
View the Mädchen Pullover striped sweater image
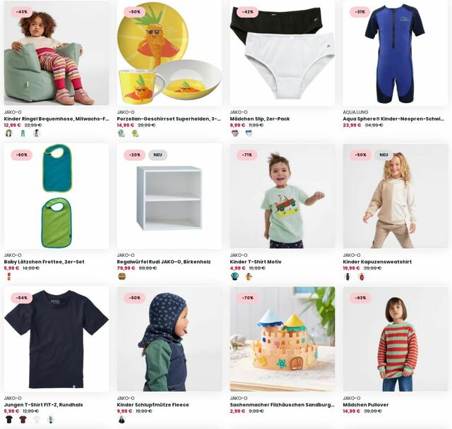[x=395, y=339]
